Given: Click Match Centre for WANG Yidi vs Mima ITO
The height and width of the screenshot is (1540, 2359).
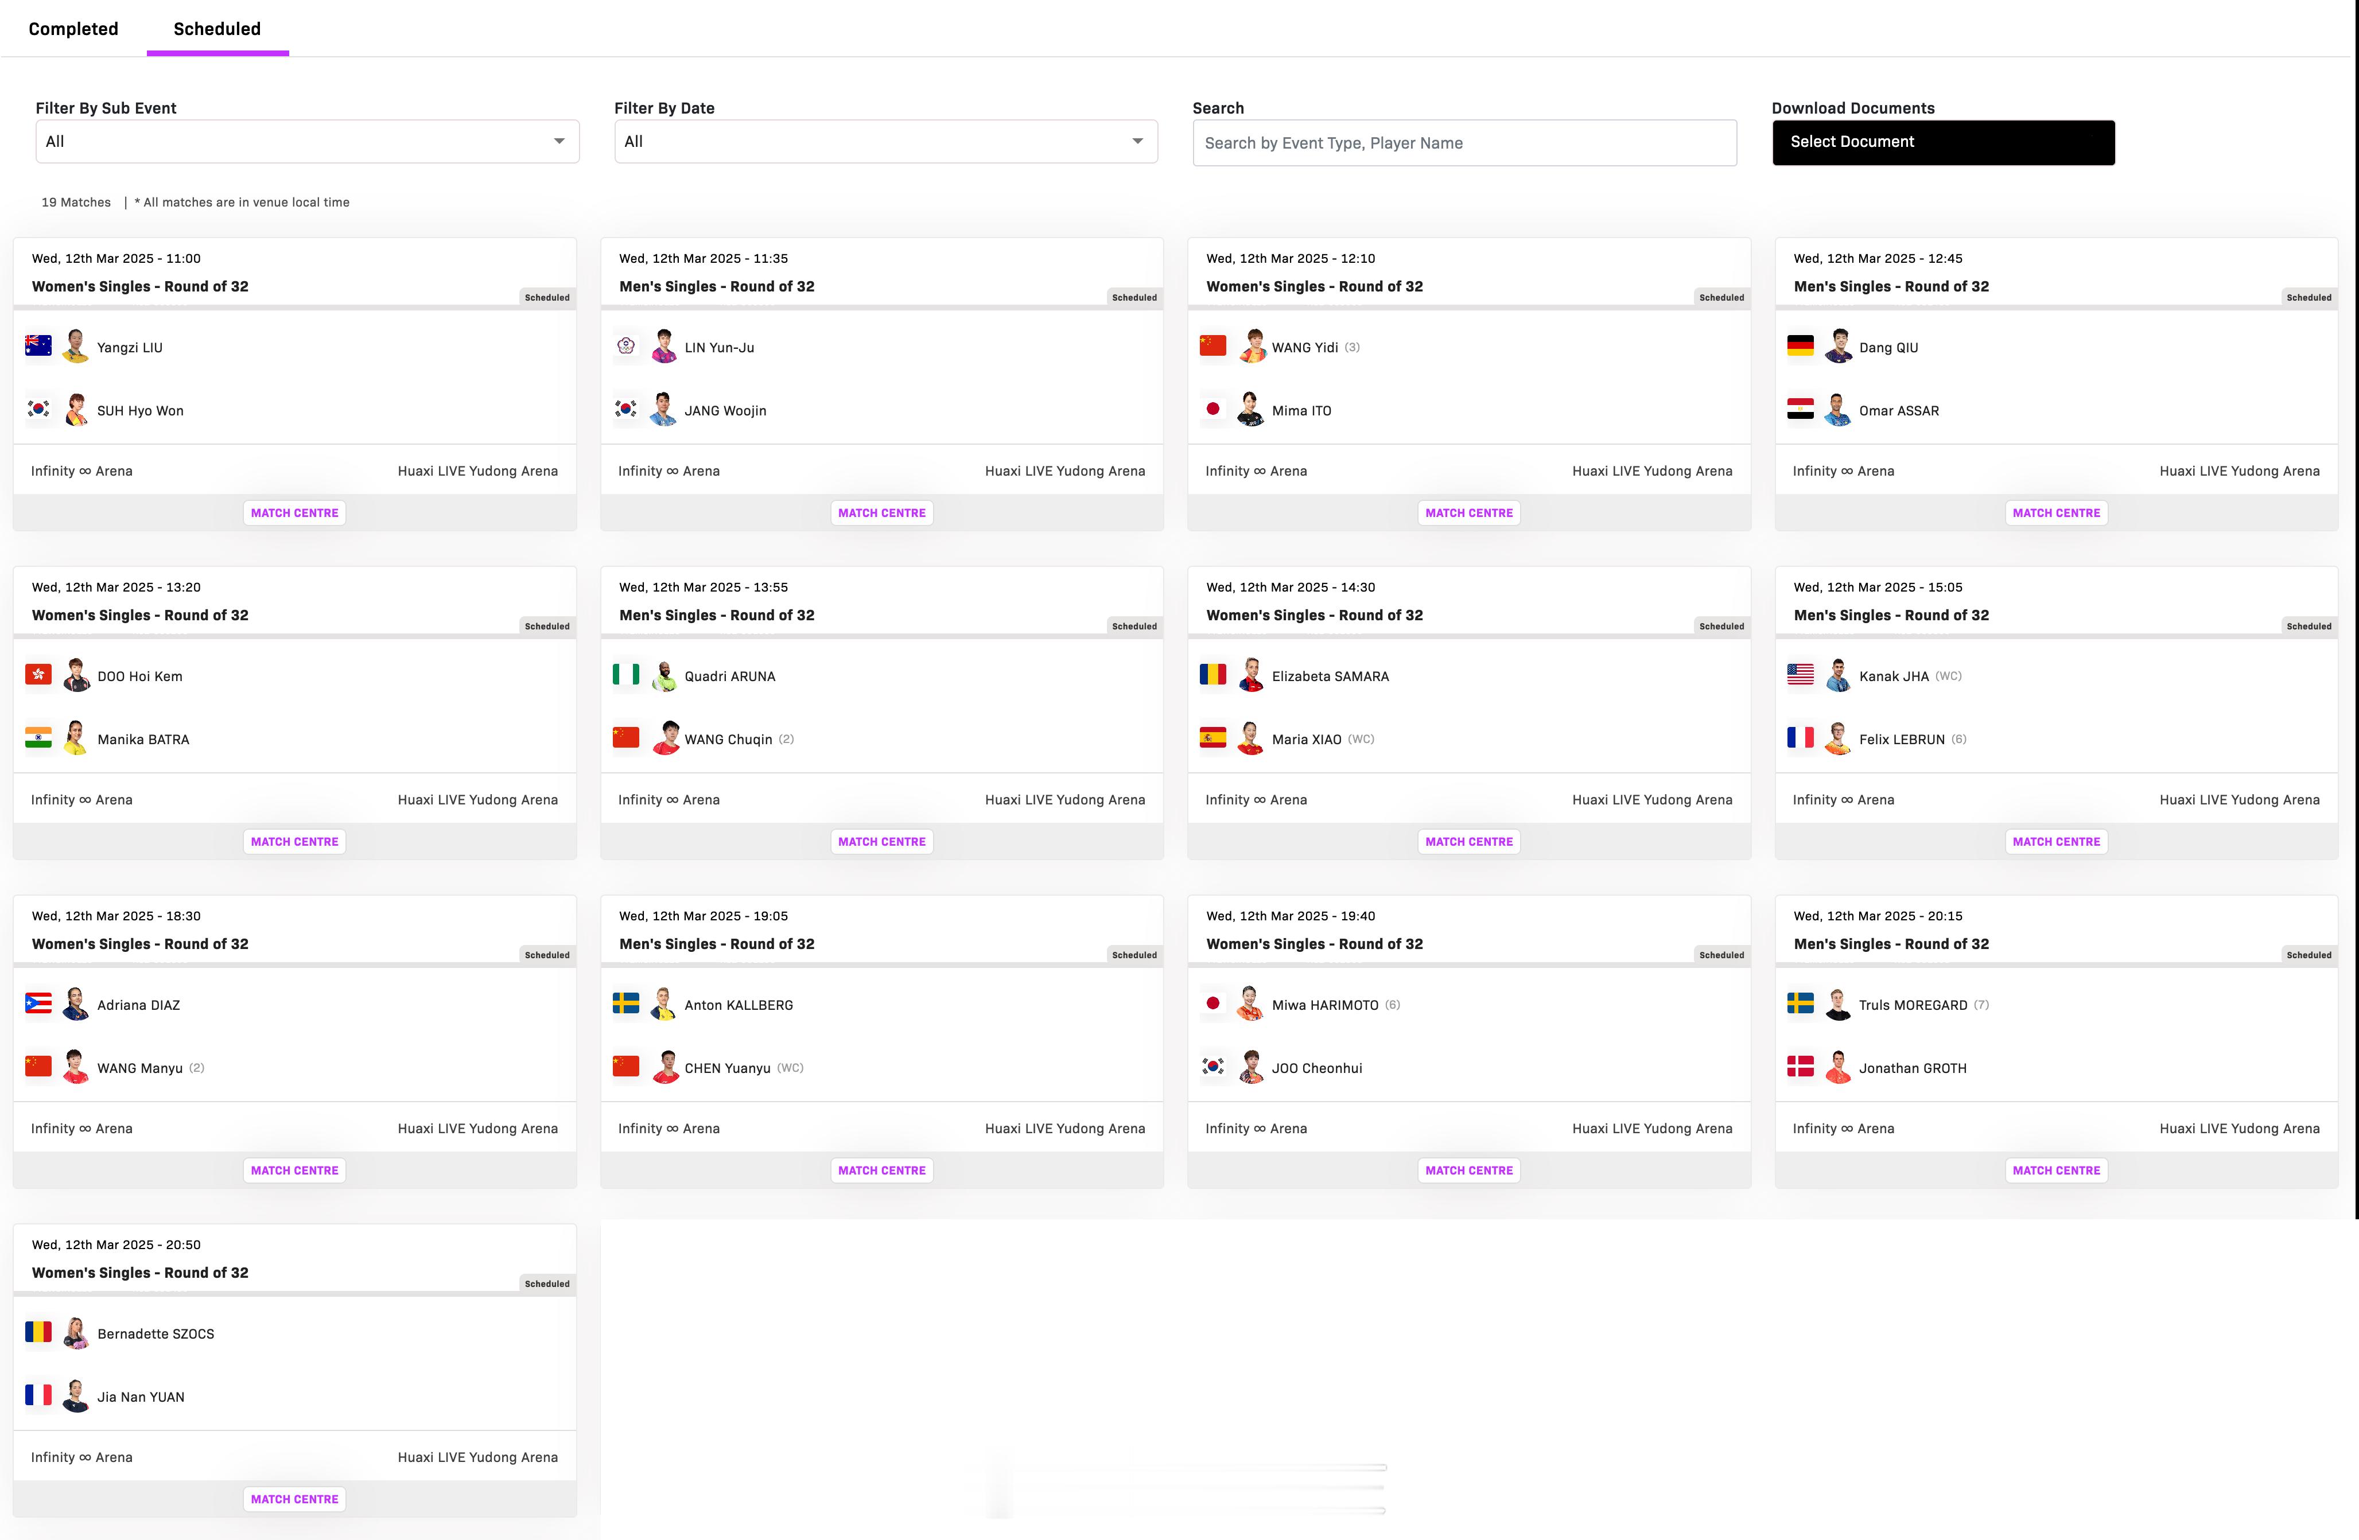Looking at the screenshot, I should pyautogui.click(x=1468, y=511).
